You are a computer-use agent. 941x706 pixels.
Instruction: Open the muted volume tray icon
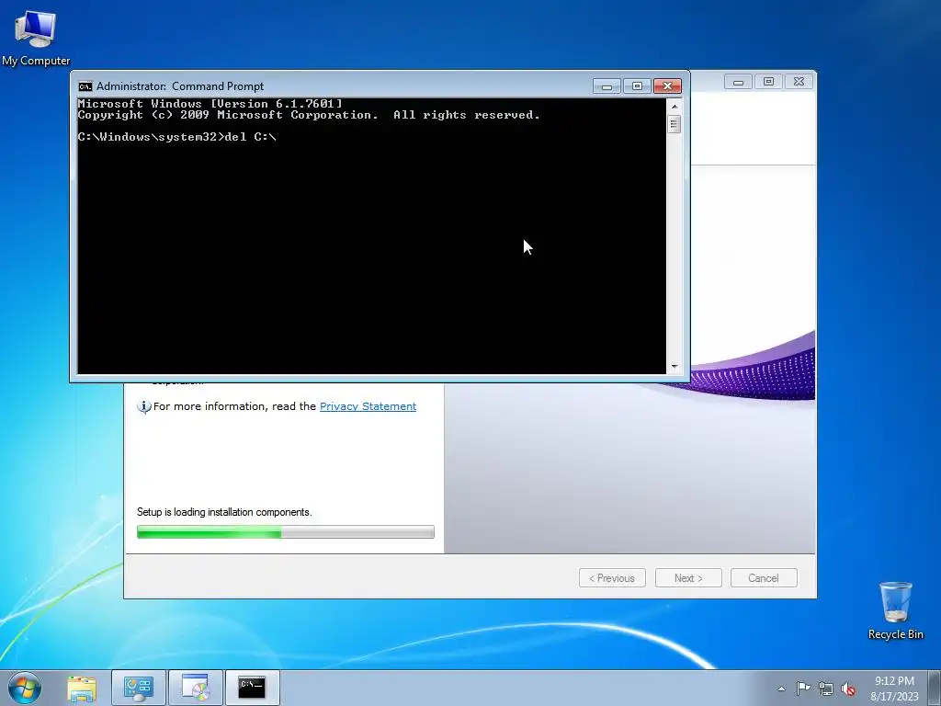[x=848, y=689]
